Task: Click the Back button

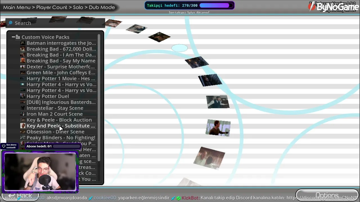Action: (x=20, y=195)
